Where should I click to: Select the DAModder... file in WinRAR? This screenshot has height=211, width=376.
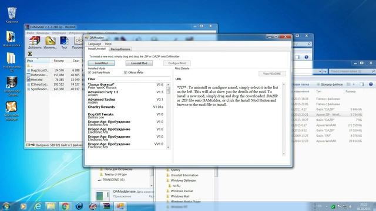(38, 75)
